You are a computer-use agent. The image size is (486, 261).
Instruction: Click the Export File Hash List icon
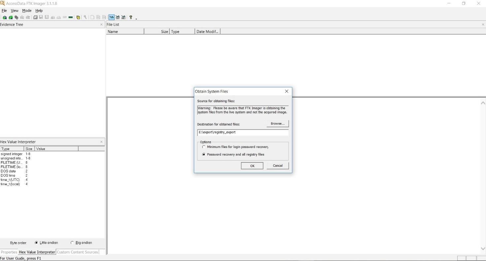pos(98,17)
